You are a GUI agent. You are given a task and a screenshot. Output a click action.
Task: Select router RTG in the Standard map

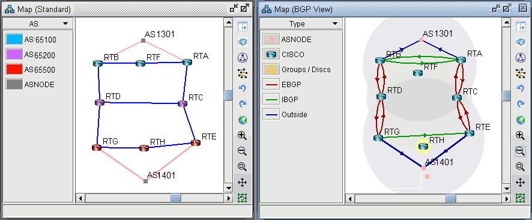[97, 147]
